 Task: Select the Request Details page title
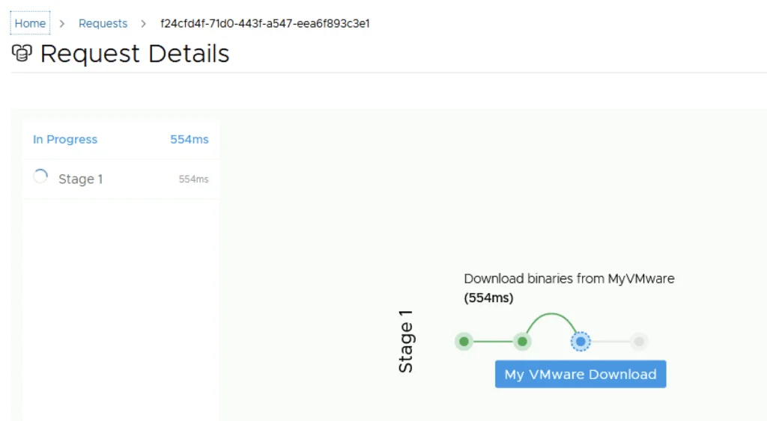(135, 53)
